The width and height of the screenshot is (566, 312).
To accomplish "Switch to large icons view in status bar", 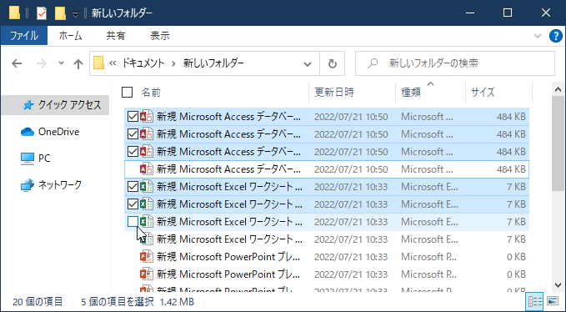I will (553, 301).
